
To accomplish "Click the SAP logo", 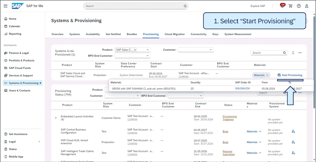I will click(x=18, y=6).
